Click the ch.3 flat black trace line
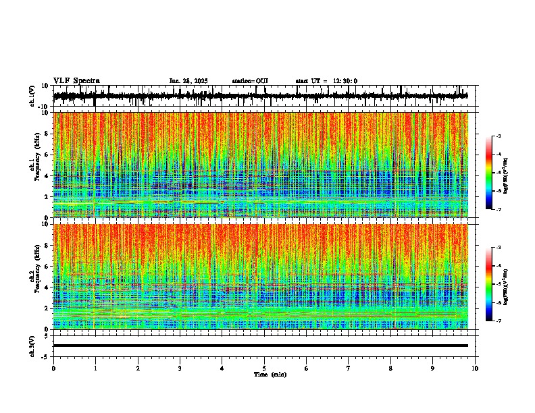 pos(261,346)
